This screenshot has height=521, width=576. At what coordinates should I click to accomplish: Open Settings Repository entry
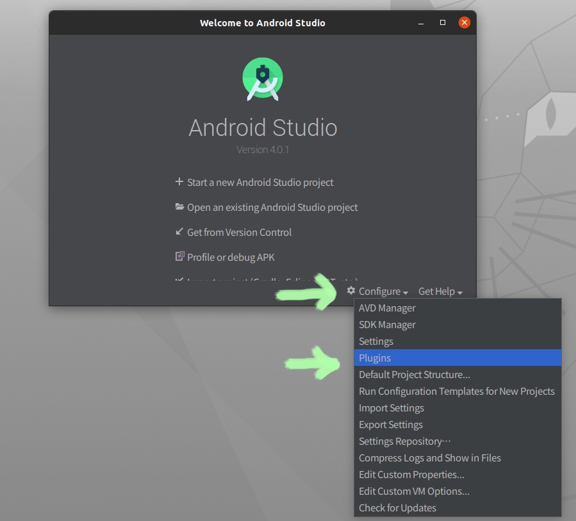(x=457, y=442)
